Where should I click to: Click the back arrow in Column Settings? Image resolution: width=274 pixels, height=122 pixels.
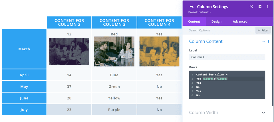[x=192, y=7]
